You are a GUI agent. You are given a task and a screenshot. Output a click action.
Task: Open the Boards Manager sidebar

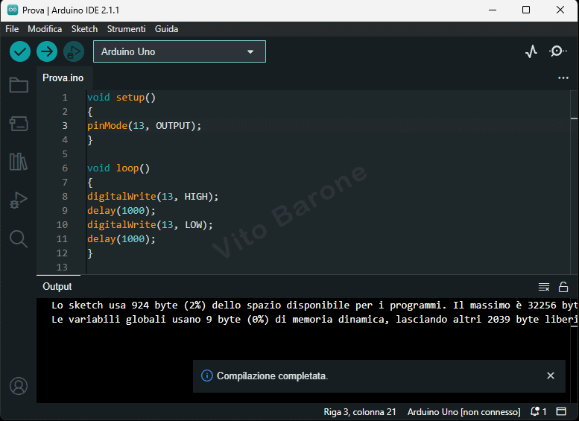tap(19, 124)
